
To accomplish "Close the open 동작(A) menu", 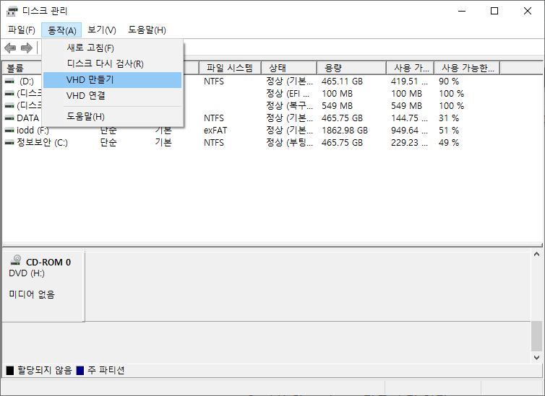I will click(61, 30).
